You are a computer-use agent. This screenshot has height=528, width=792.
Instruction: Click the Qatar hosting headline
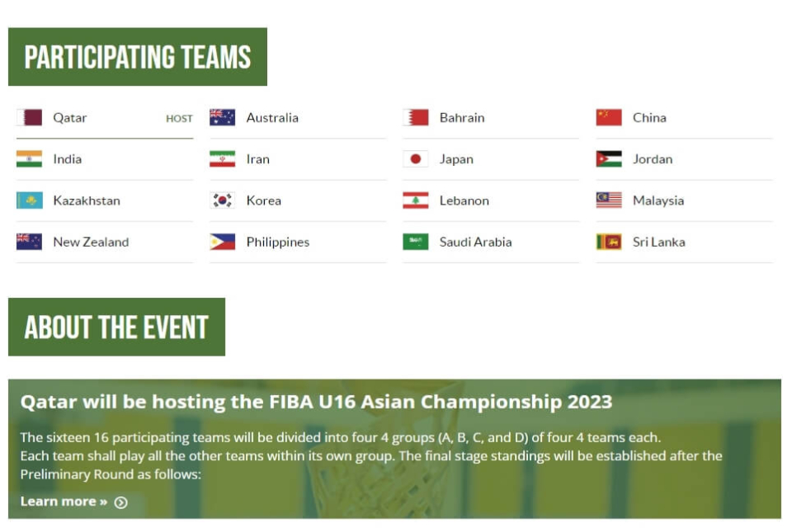316,402
